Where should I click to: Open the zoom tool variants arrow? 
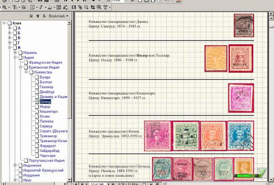pyautogui.click(x=9, y=7)
